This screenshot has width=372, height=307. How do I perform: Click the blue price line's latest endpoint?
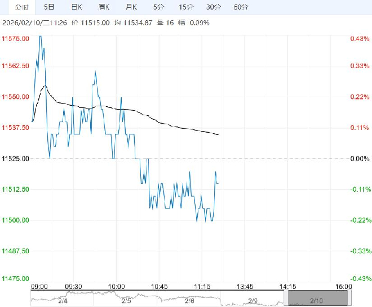pyautogui.click(x=218, y=183)
